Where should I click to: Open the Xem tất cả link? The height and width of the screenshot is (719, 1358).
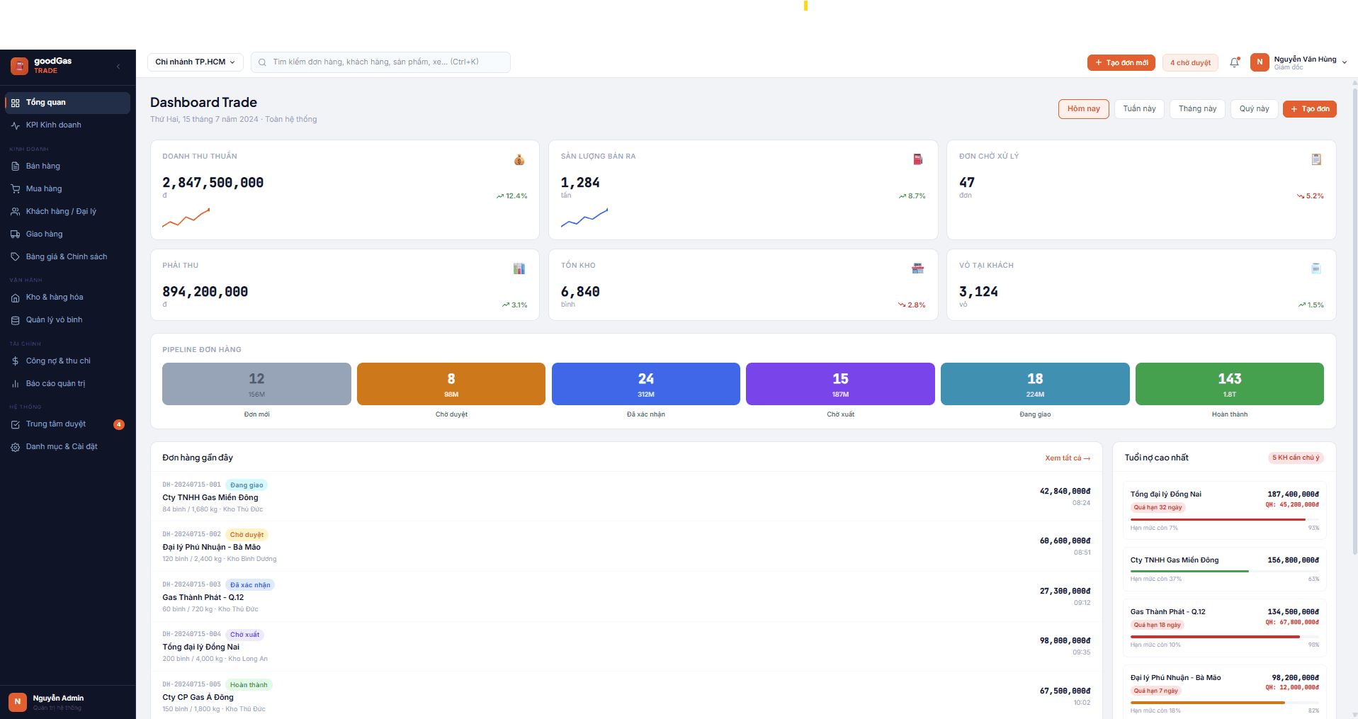tap(1068, 458)
